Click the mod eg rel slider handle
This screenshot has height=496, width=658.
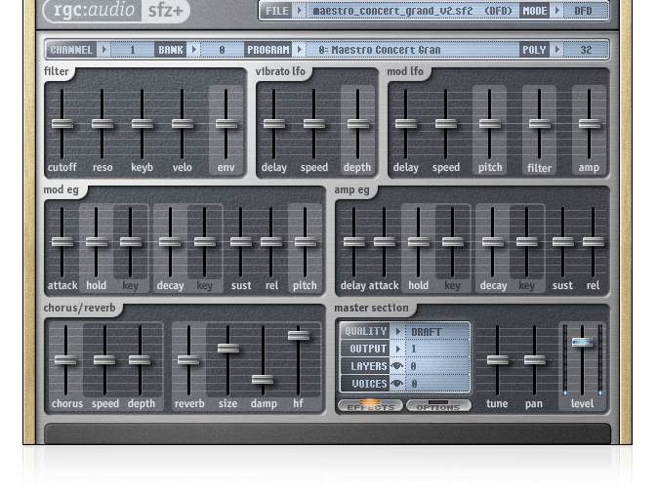click(x=271, y=242)
